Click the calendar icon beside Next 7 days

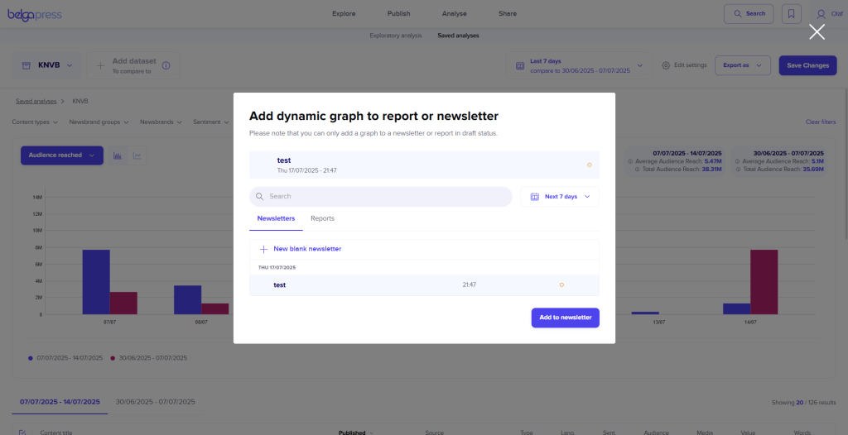tap(535, 197)
